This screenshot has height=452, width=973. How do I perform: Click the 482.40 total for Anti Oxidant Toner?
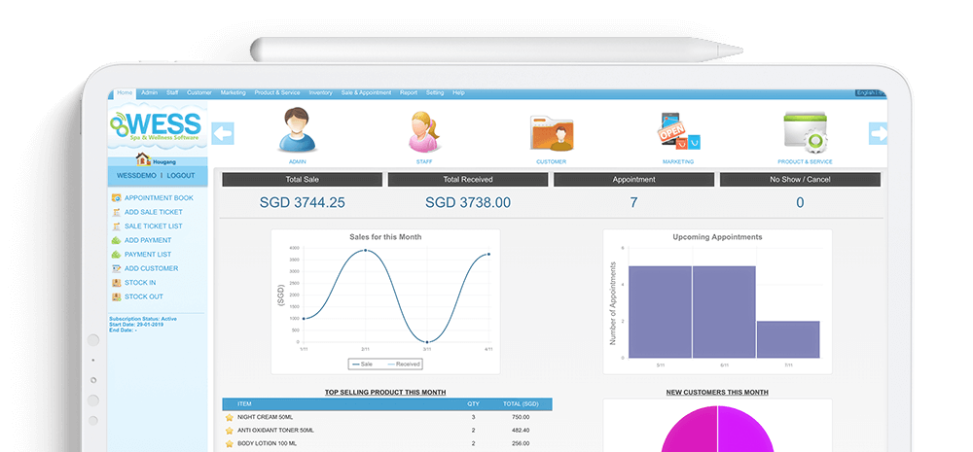521,431
